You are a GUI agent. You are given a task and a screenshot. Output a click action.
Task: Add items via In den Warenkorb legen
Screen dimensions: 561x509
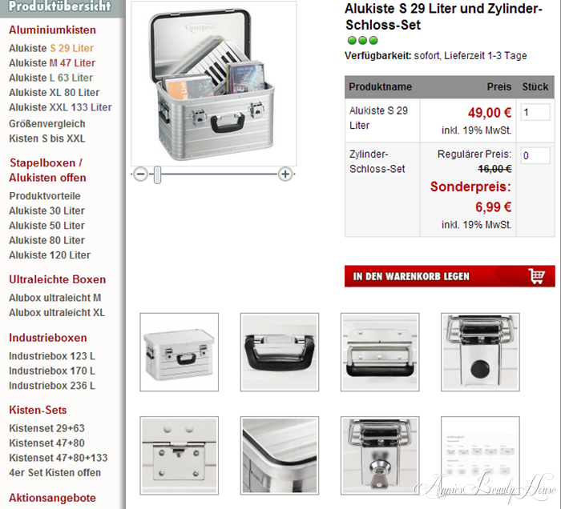coord(450,276)
